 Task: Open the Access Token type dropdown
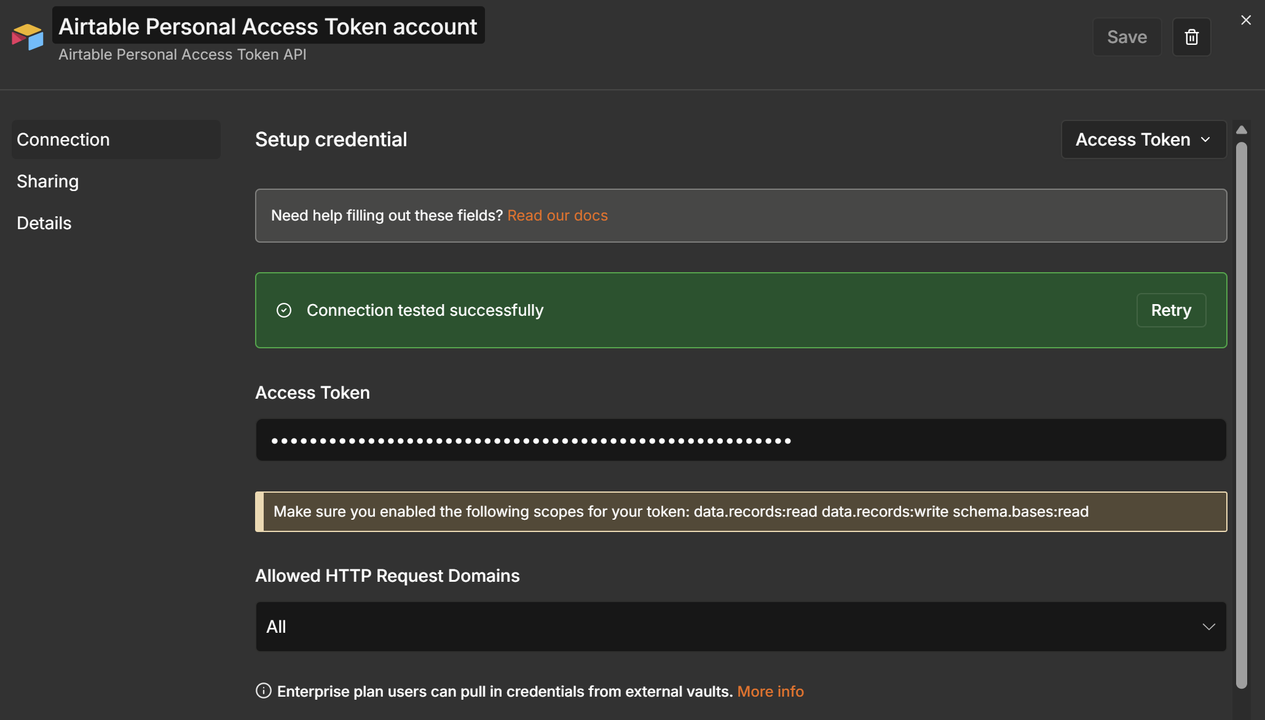[x=1143, y=139]
